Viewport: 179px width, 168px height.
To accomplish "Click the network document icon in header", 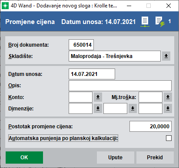I will pyautogui.click(x=145, y=22).
